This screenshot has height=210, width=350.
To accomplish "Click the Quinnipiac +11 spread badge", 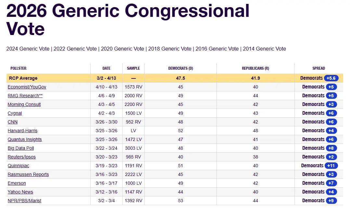I will 331,166.
